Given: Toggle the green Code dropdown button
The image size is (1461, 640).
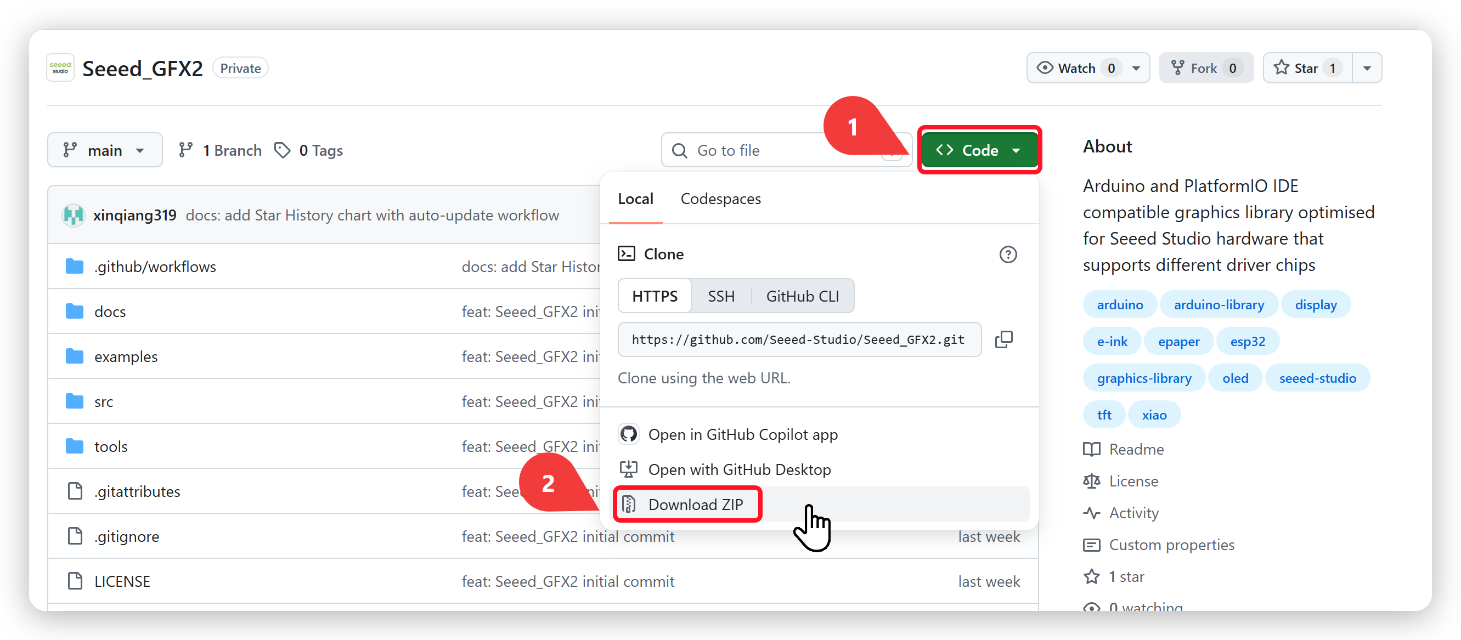Looking at the screenshot, I should pyautogui.click(x=979, y=150).
